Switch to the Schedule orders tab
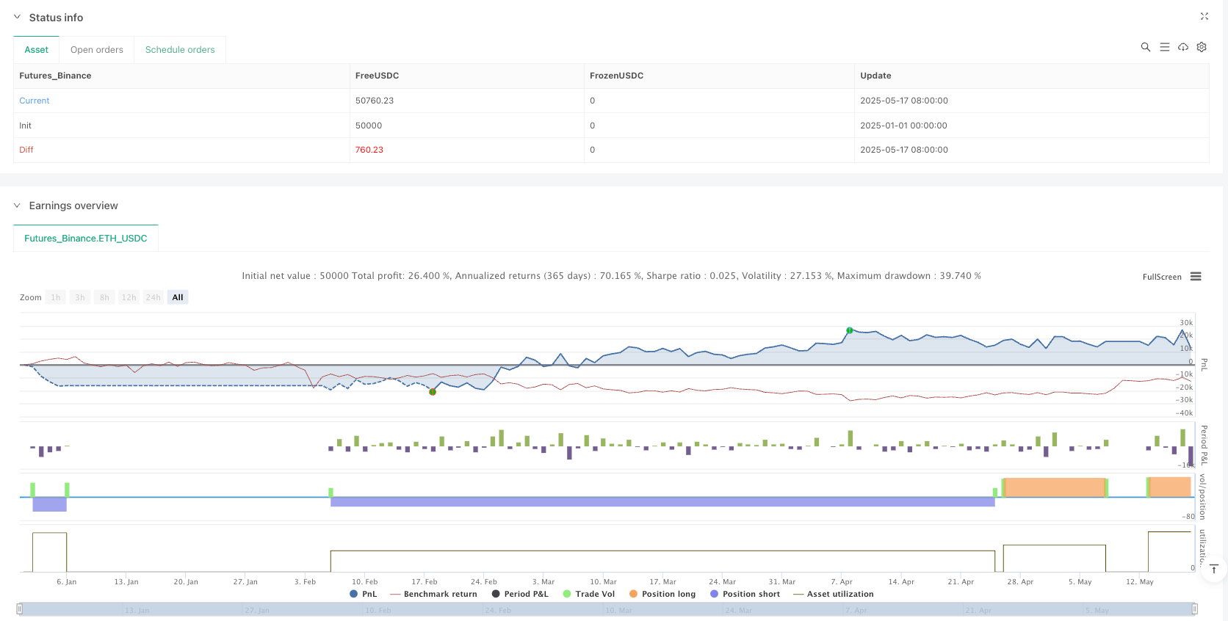 [x=180, y=50]
